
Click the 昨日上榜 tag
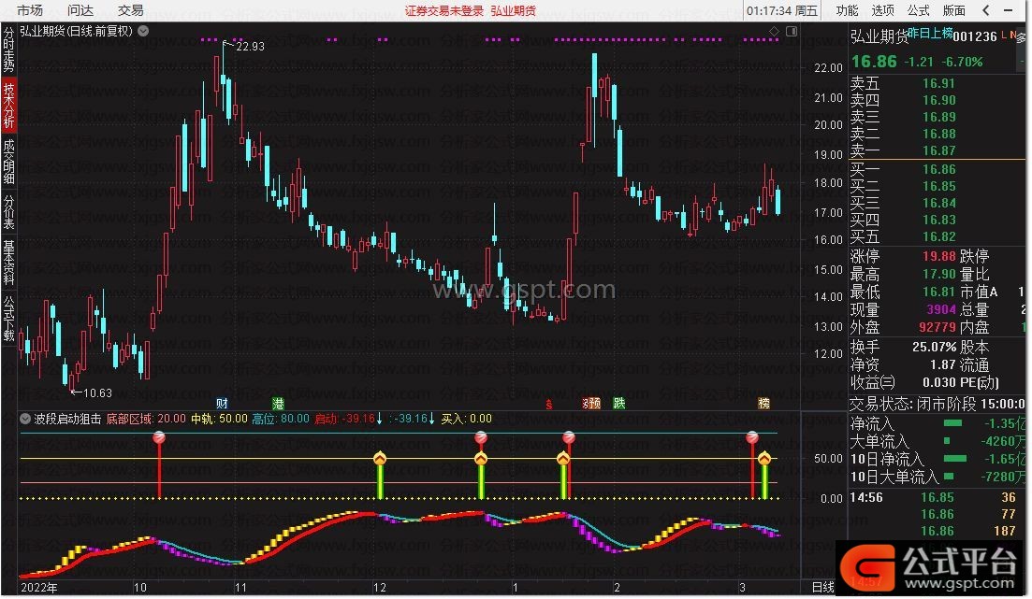(x=930, y=33)
